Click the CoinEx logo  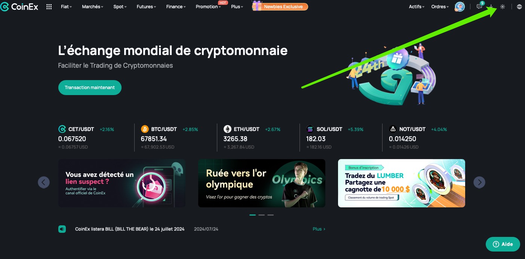(19, 6)
